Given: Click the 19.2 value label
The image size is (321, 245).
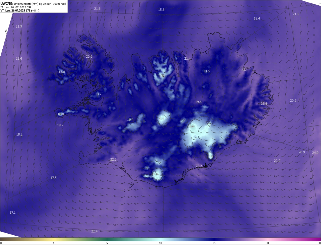Looking at the screenshot, I should click(60, 125).
